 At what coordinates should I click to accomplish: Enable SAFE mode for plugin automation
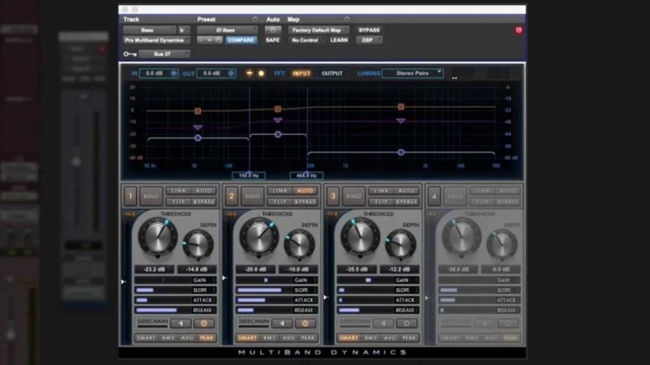pos(273,40)
